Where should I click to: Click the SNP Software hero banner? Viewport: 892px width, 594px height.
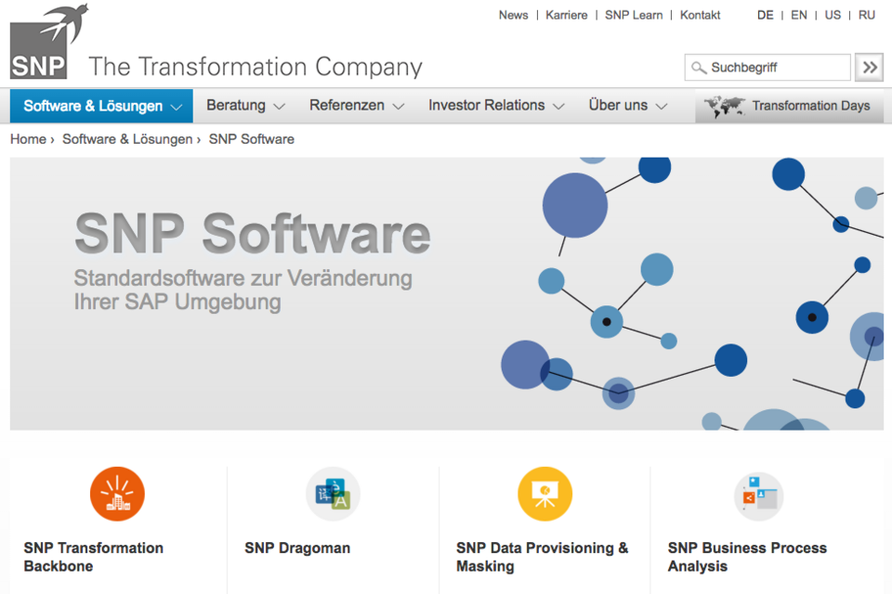click(447, 293)
